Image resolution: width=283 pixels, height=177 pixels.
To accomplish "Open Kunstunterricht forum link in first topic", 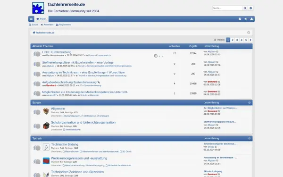I will click(103, 55).
